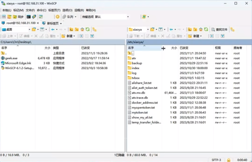Image resolution: width=252 pixels, height=162 pixels.
Task: Select atv.mv.db file in remote panel
Action: [x=138, y=93]
